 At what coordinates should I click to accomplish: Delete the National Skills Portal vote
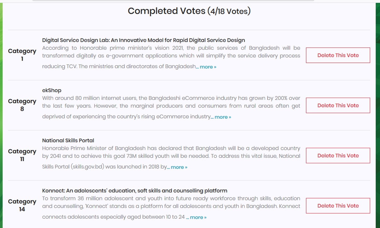point(338,155)
